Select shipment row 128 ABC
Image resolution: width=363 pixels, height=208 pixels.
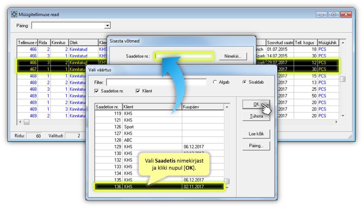point(159,140)
